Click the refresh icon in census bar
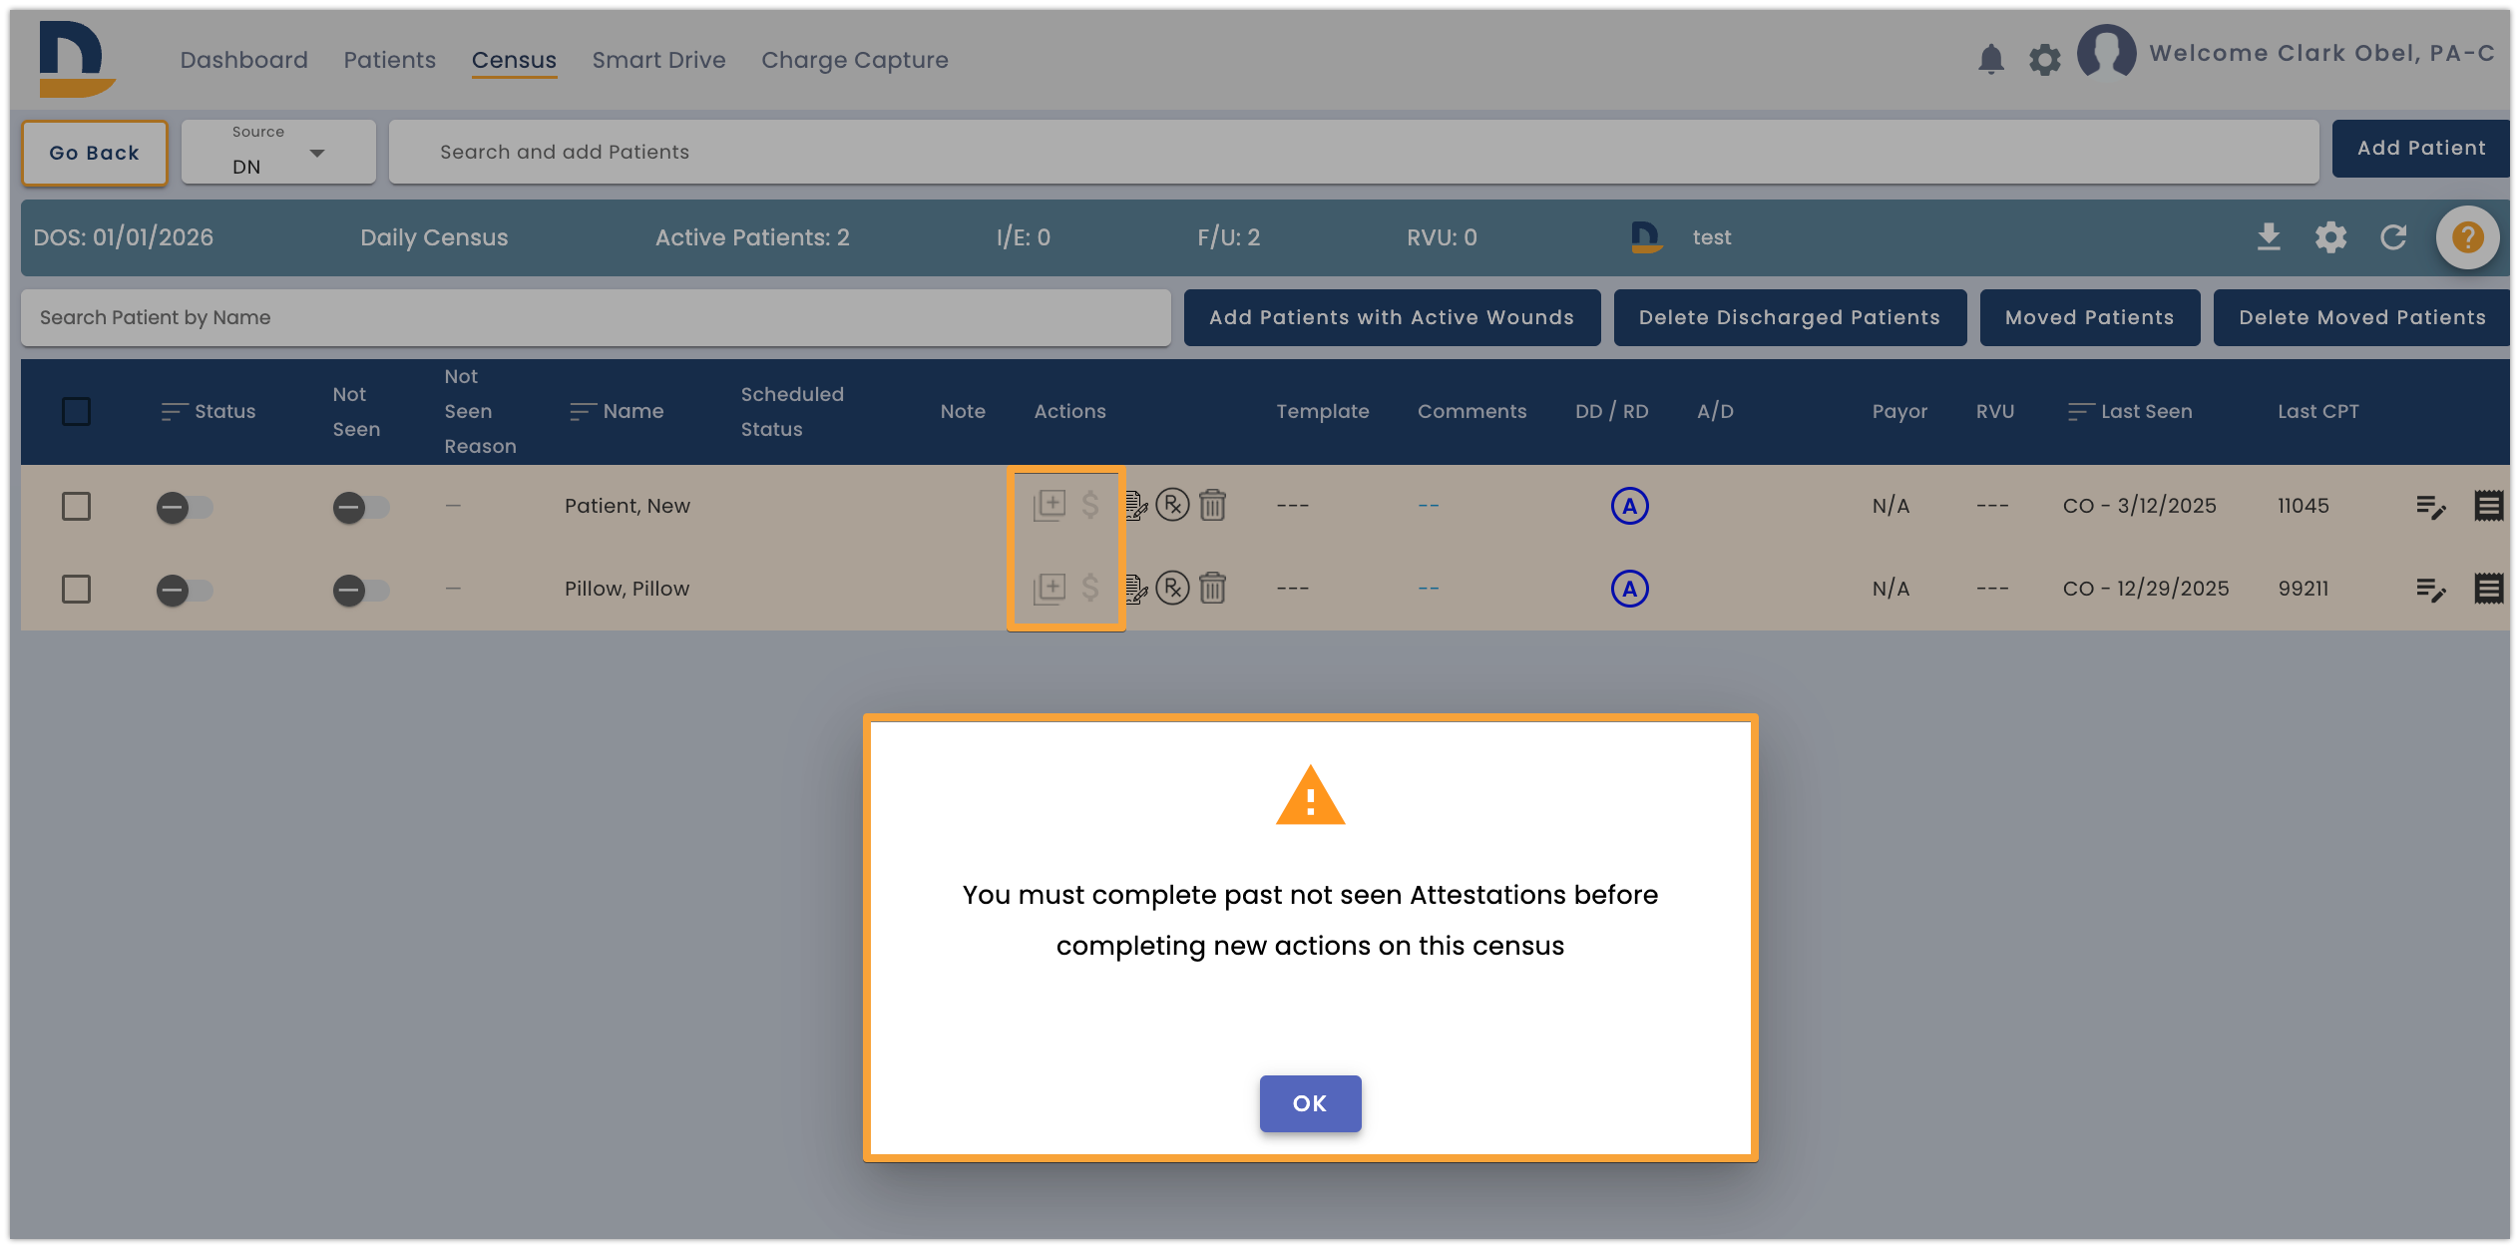Image resolution: width=2520 pixels, height=1249 pixels. pos(2393,237)
